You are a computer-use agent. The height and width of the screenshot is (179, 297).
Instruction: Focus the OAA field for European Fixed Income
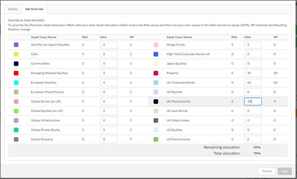point(109,92)
